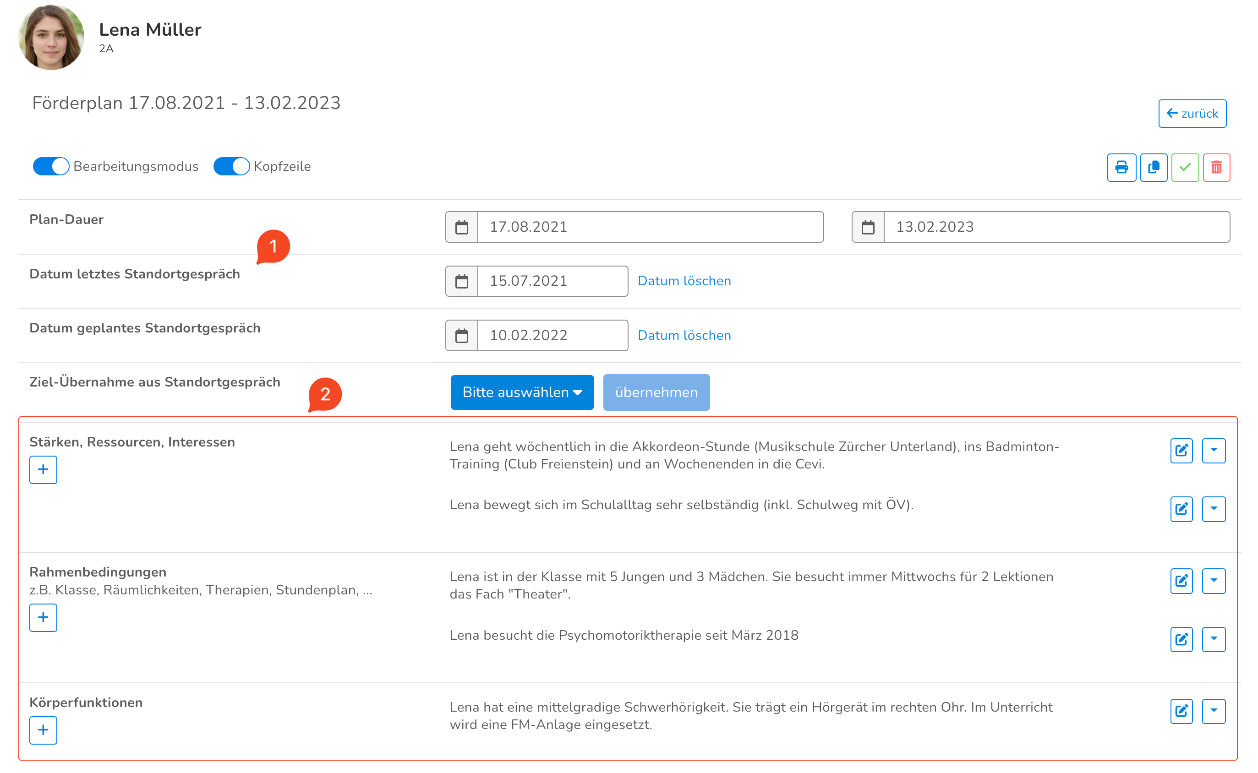Click the plan start date field

point(650,227)
